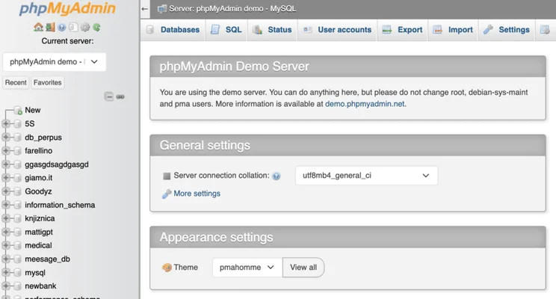556x299 pixels.
Task: Expand the medical database node
Action: pyautogui.click(x=6, y=245)
